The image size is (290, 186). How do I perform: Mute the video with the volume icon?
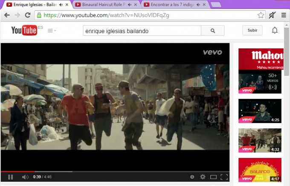(x=25, y=177)
